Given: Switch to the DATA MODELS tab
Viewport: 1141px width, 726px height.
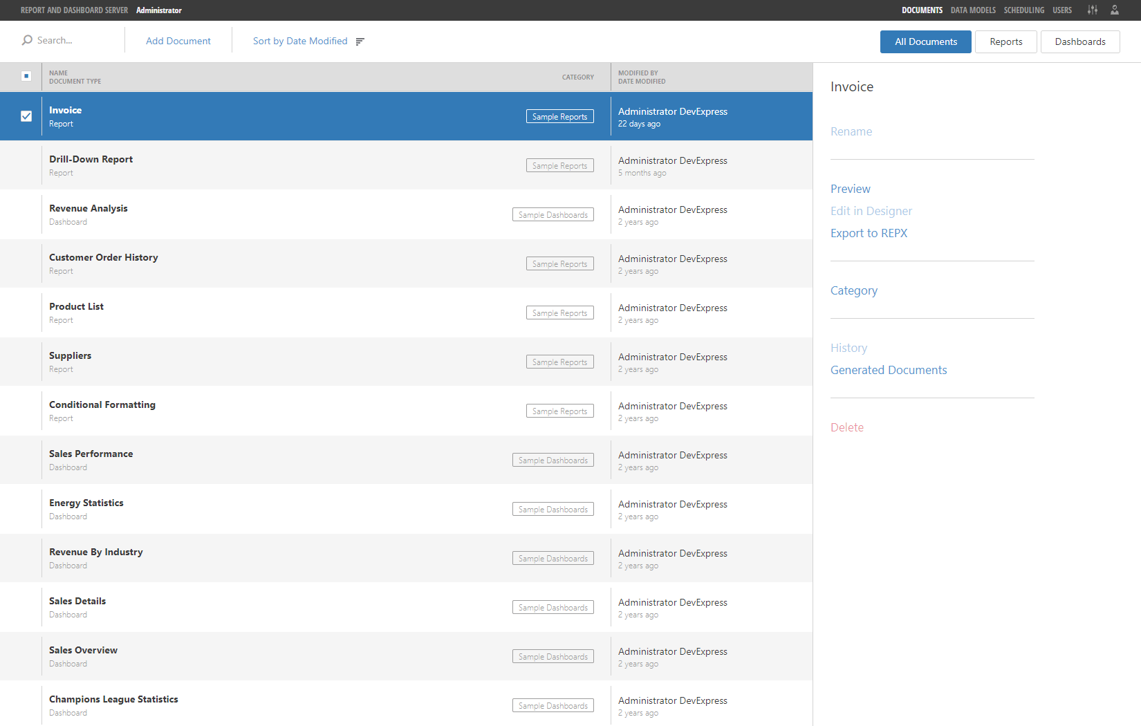Looking at the screenshot, I should click(x=973, y=10).
